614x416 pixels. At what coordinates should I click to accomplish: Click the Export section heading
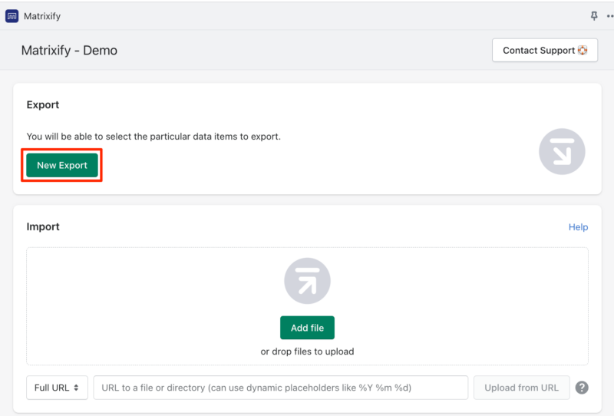click(43, 104)
